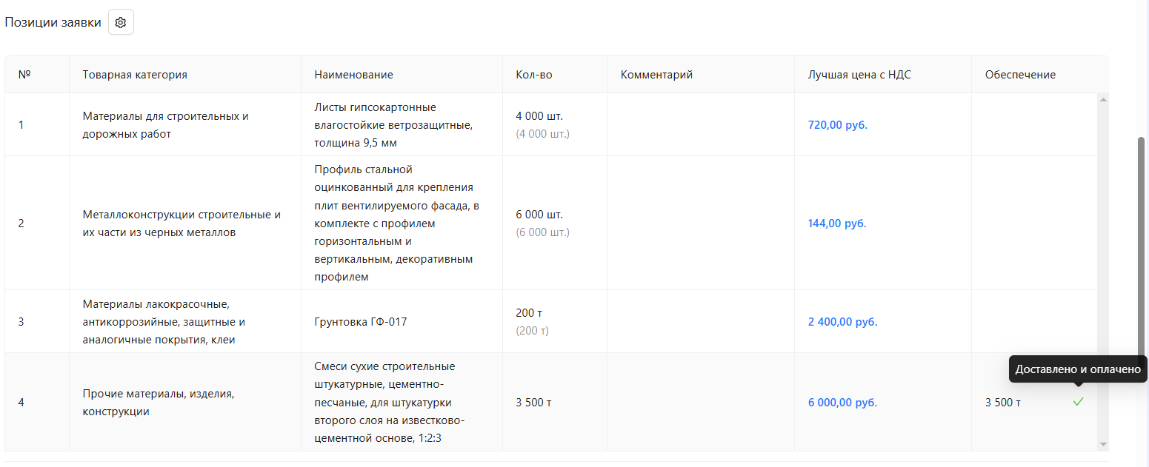Select the Грунтовка ГФ-017 item name cell
The image size is (1149, 467).
pyautogui.click(x=360, y=322)
